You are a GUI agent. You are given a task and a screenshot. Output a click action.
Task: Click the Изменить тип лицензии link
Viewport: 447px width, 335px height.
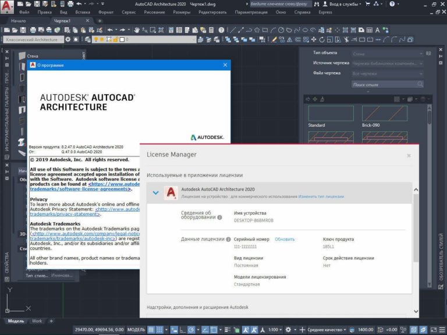tap(321, 197)
